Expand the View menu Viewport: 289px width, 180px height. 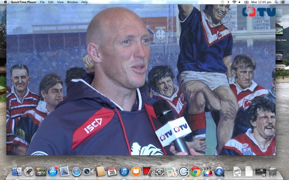coord(60,2)
